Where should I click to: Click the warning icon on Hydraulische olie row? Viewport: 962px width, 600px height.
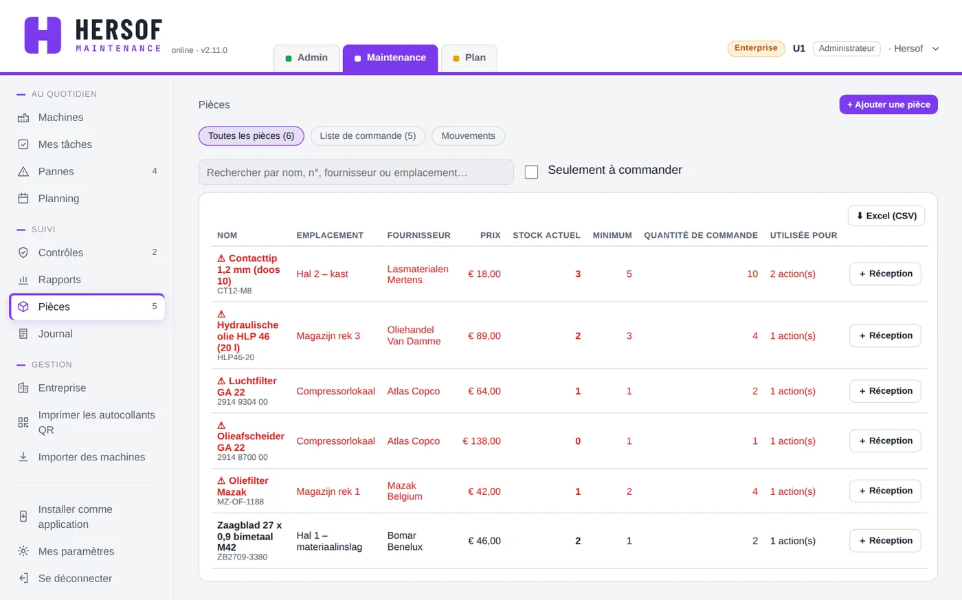(x=221, y=314)
